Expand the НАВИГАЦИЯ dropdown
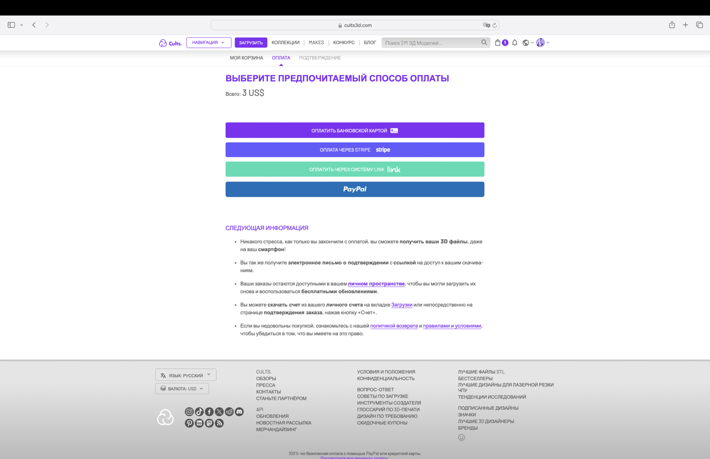This screenshot has width=710, height=459. pyautogui.click(x=209, y=43)
